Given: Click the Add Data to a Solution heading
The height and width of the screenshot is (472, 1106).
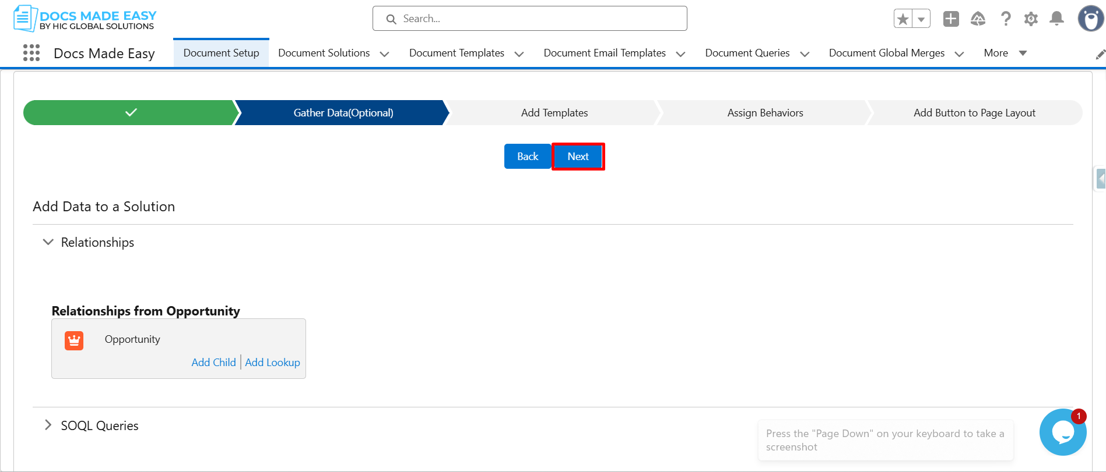Looking at the screenshot, I should point(104,207).
